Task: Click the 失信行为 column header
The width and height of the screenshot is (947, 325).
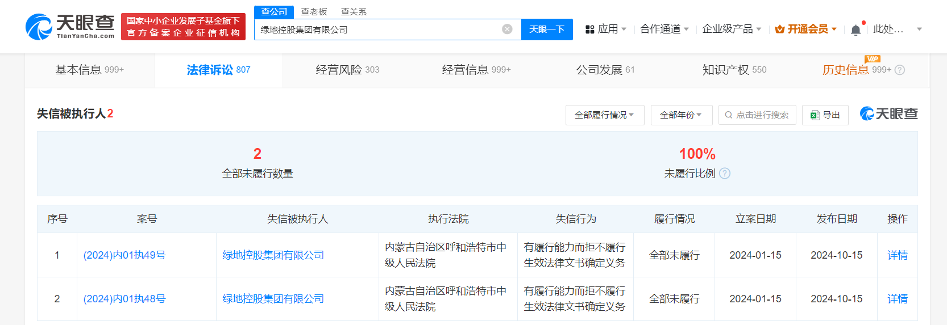Action: [576, 219]
